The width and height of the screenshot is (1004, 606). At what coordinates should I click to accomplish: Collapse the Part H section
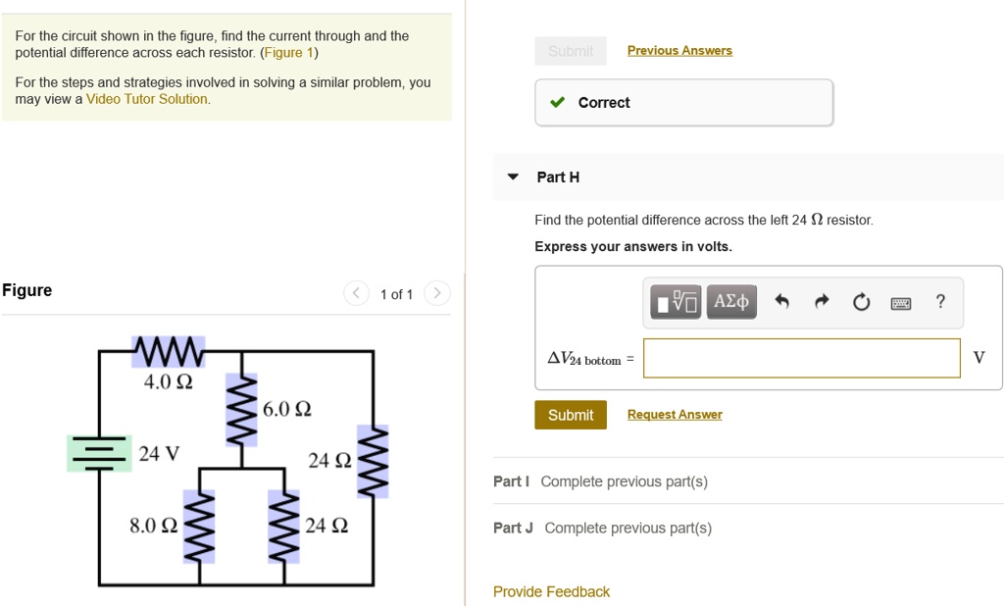tap(512, 177)
